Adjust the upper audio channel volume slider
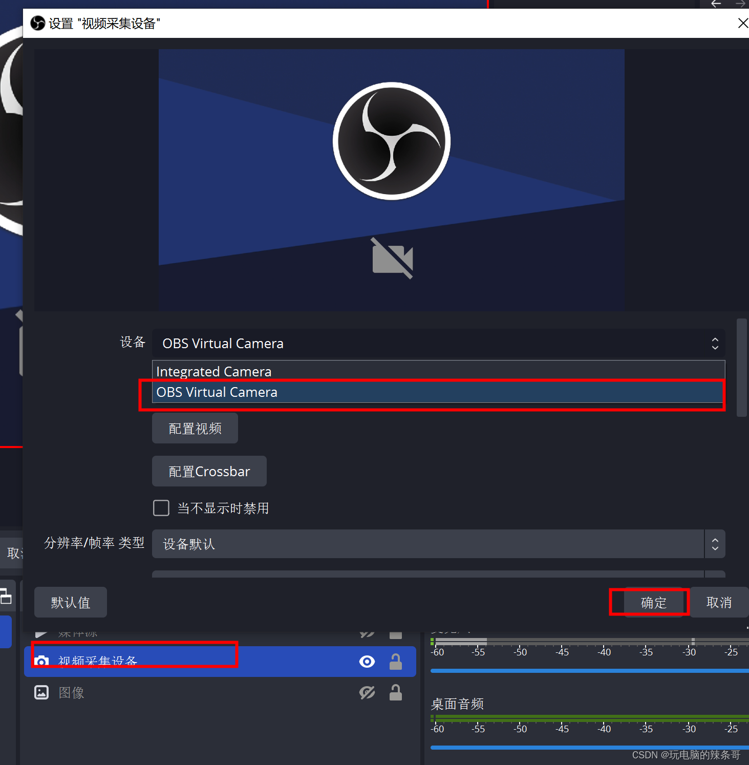749x765 pixels. coord(589,671)
